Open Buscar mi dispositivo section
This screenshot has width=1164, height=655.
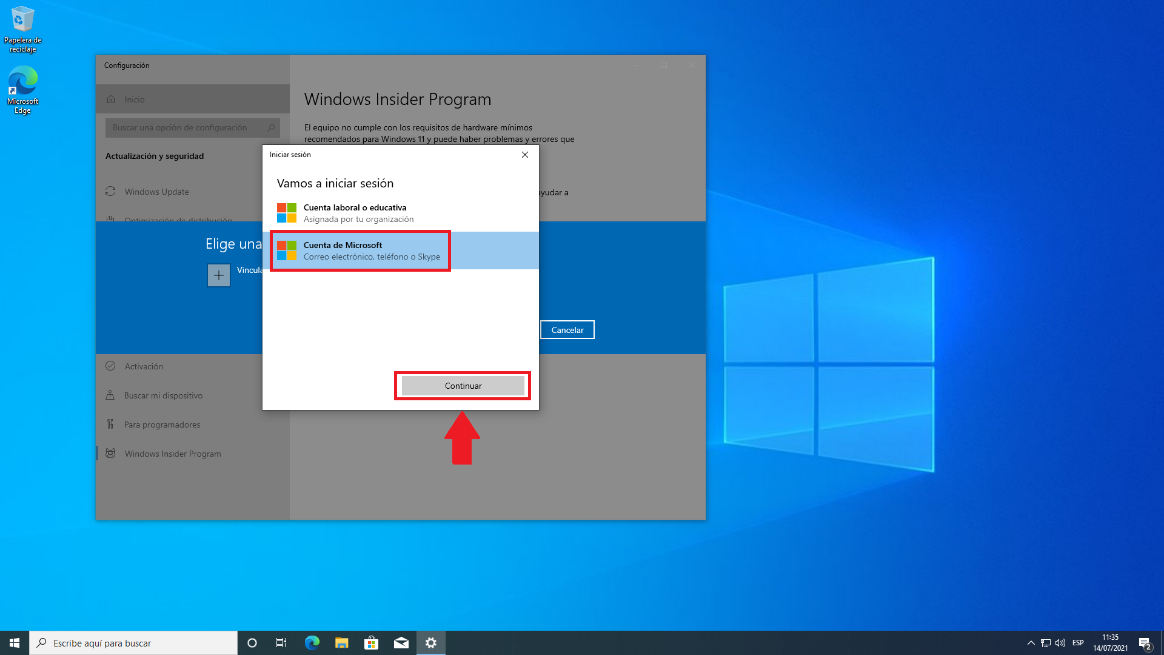[163, 395]
